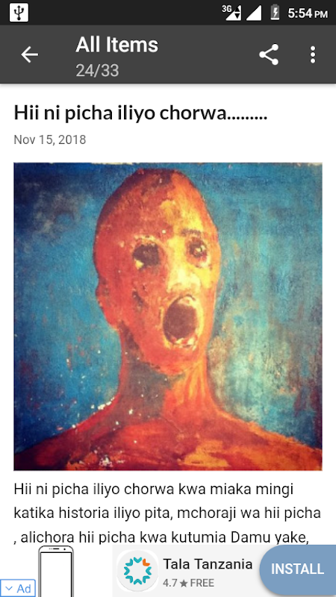Tap the Tala Tanzania ad title
336x597 pixels.
tap(208, 564)
